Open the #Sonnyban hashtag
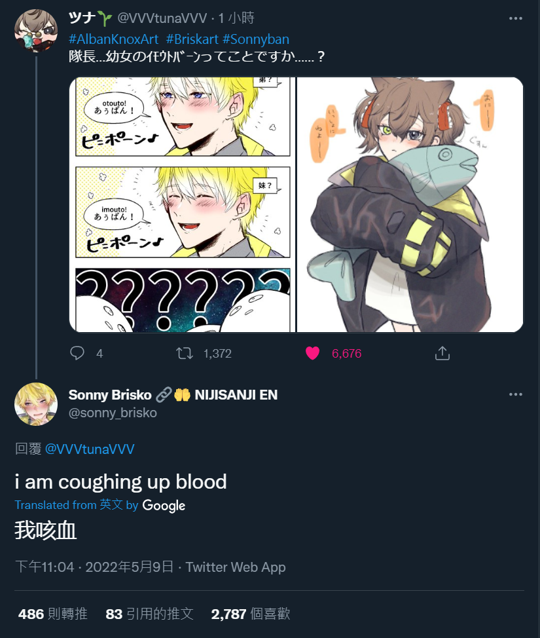The image size is (540, 638). 256,39
